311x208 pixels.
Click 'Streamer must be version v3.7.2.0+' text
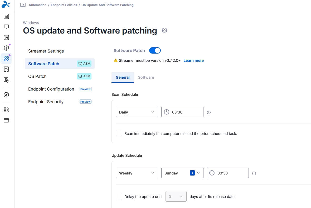click(x=149, y=60)
